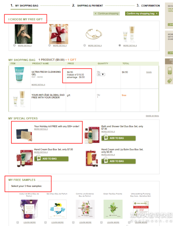Click the computer mouse icon in sidebar
This screenshot has width=173, height=226.
(x=170, y=81)
